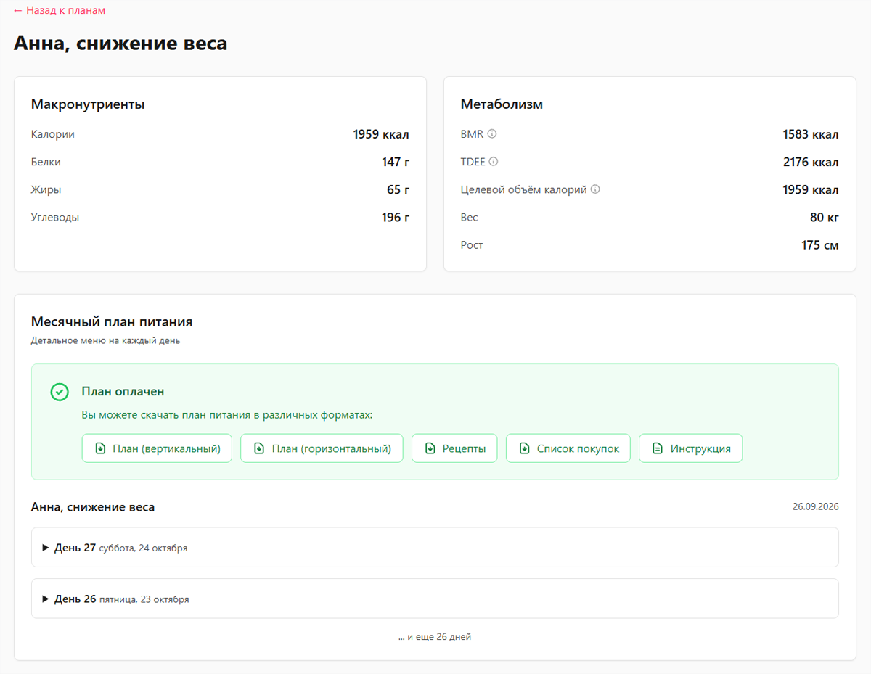Click the 'Детальное меню на каждый день' subtitle
871x674 pixels.
coord(105,340)
